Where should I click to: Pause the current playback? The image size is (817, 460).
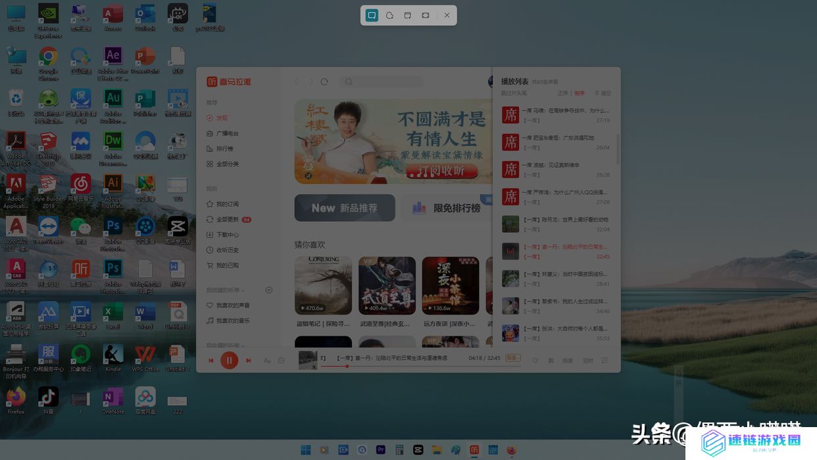(x=229, y=361)
